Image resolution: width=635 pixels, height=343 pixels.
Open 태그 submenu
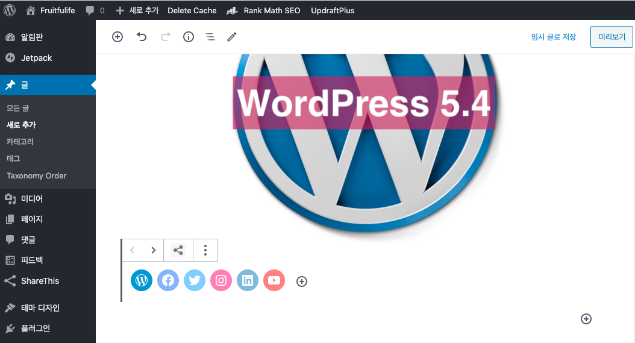(13, 159)
